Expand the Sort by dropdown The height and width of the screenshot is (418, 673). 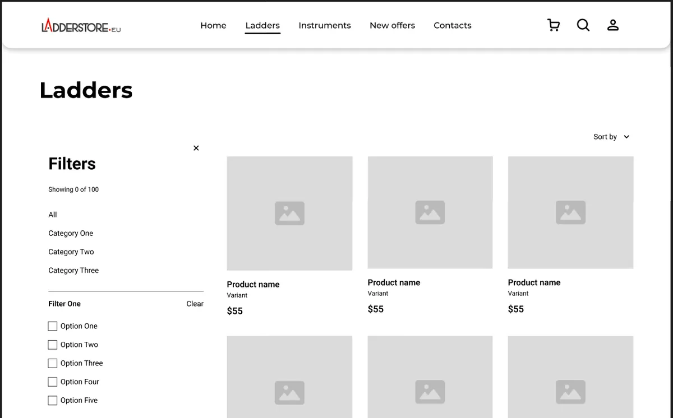pyautogui.click(x=611, y=137)
